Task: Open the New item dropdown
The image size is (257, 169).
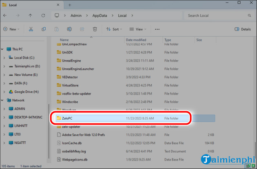Action: tap(11, 29)
